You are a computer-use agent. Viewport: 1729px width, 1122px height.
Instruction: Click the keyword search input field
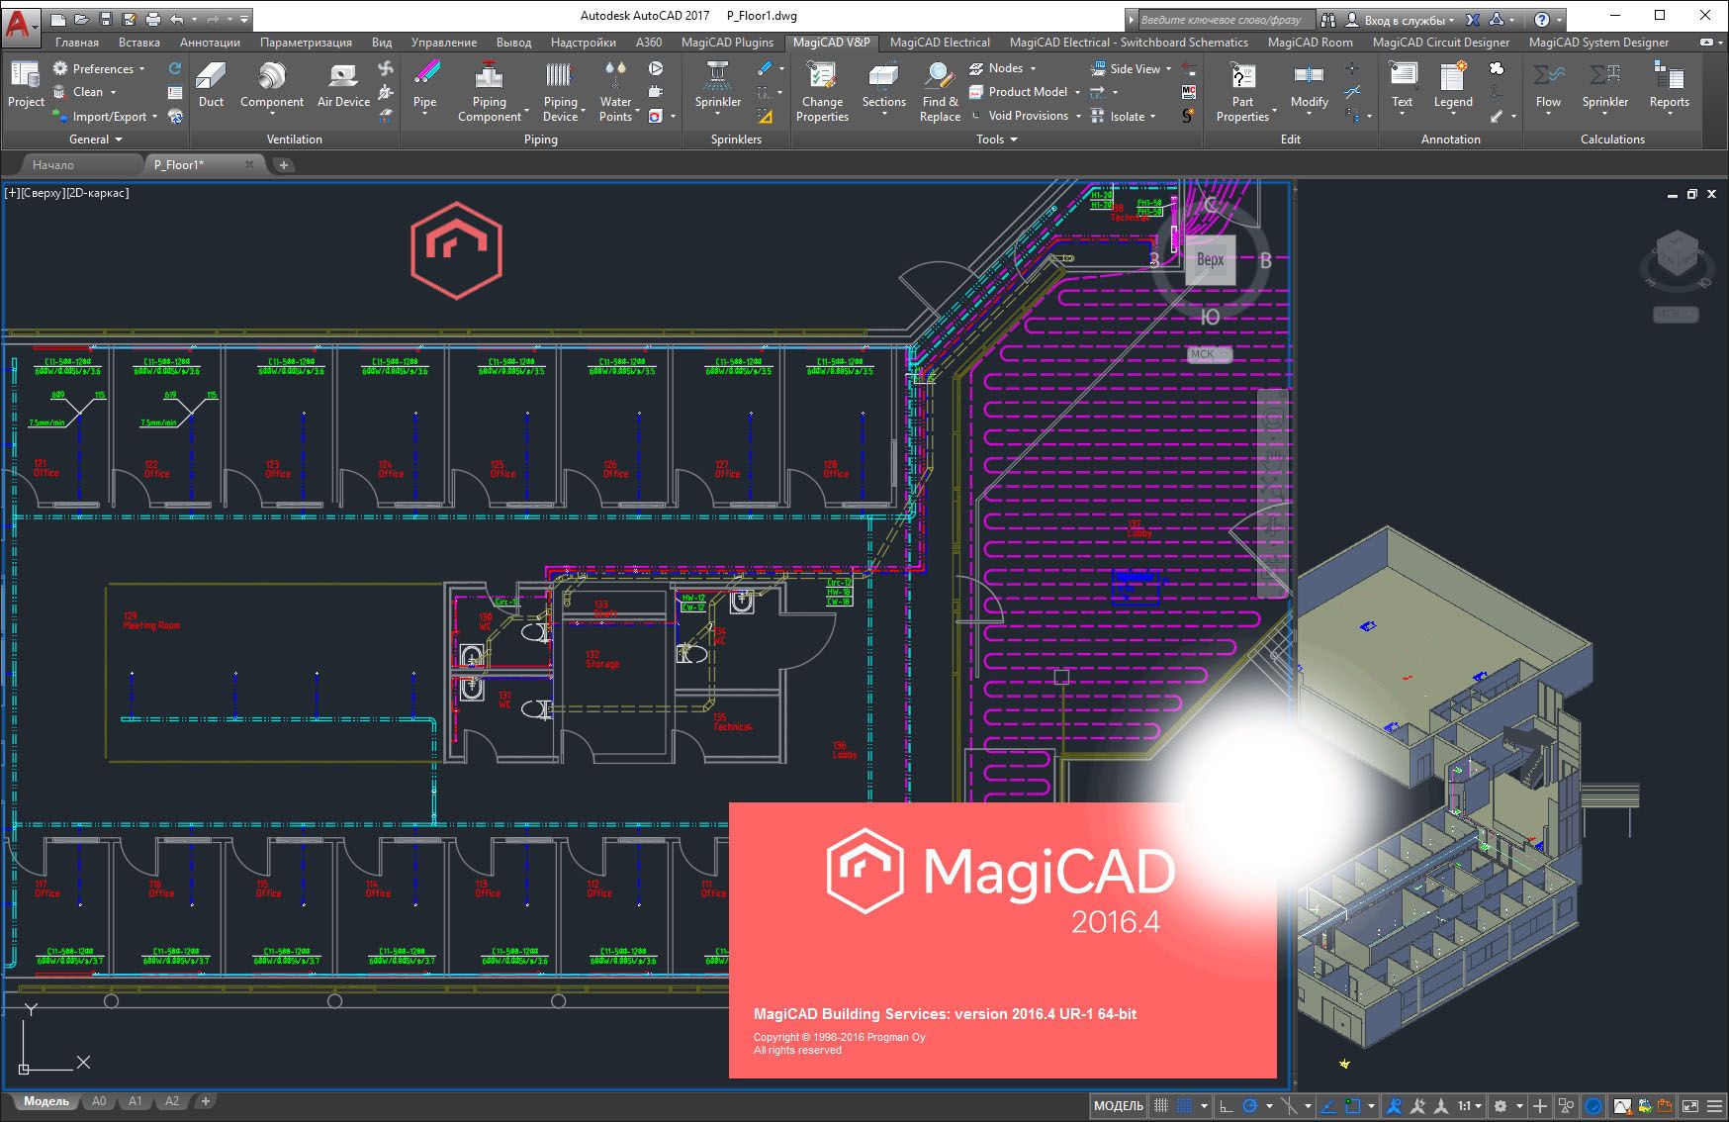point(1227,19)
